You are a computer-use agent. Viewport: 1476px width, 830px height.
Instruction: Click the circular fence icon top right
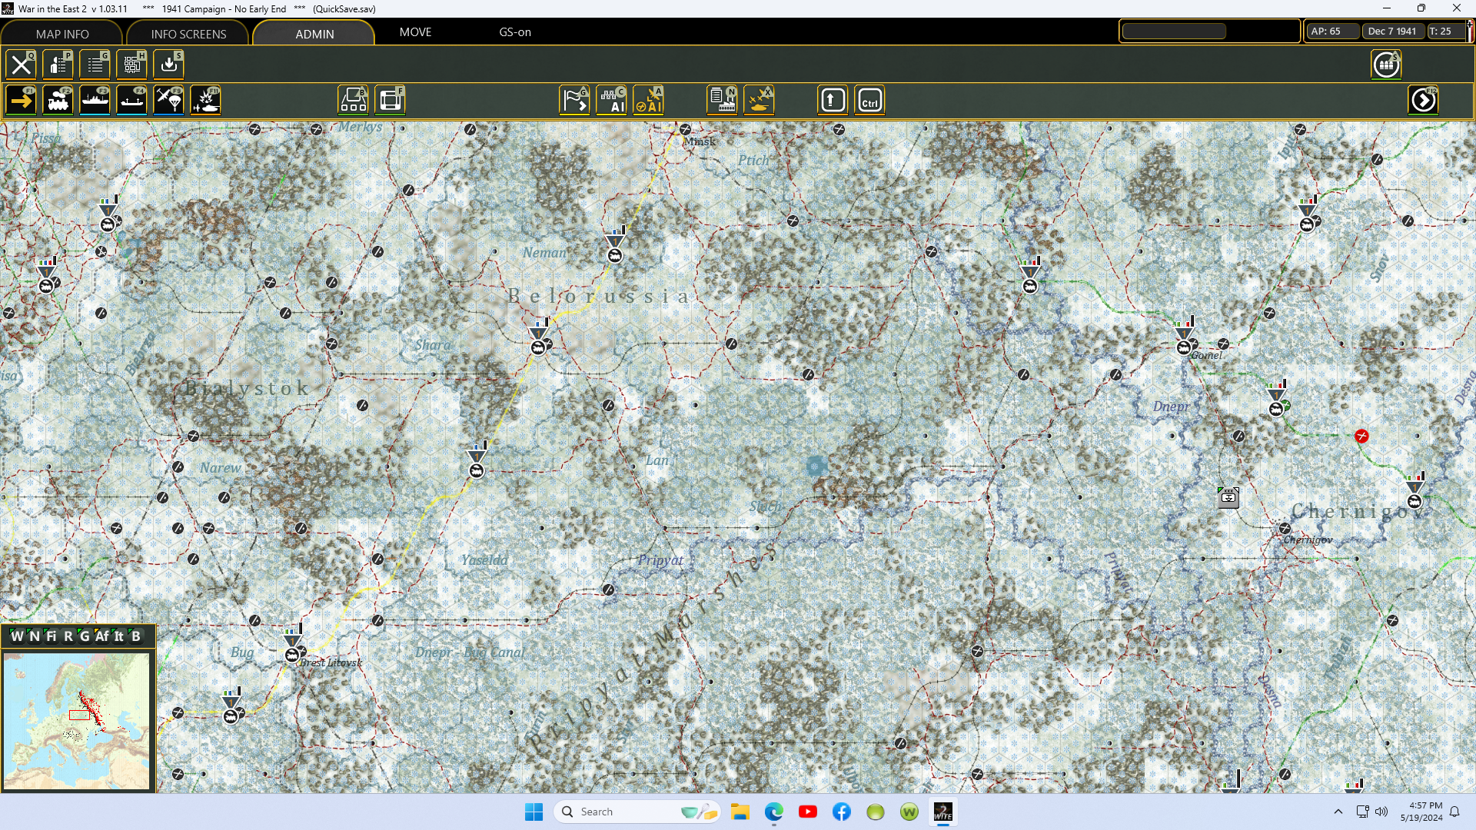pyautogui.click(x=1387, y=65)
